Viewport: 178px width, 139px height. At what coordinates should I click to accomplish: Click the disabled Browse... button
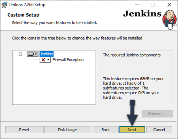coord(157,114)
